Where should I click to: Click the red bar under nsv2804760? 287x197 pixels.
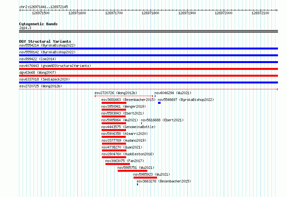(x=114, y=157)
